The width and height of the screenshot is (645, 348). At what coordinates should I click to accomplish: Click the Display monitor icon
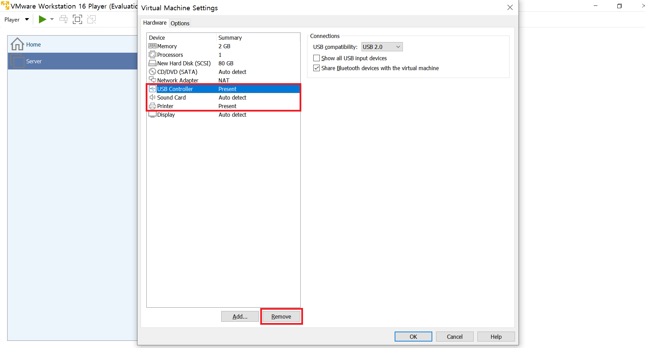pyautogui.click(x=153, y=114)
